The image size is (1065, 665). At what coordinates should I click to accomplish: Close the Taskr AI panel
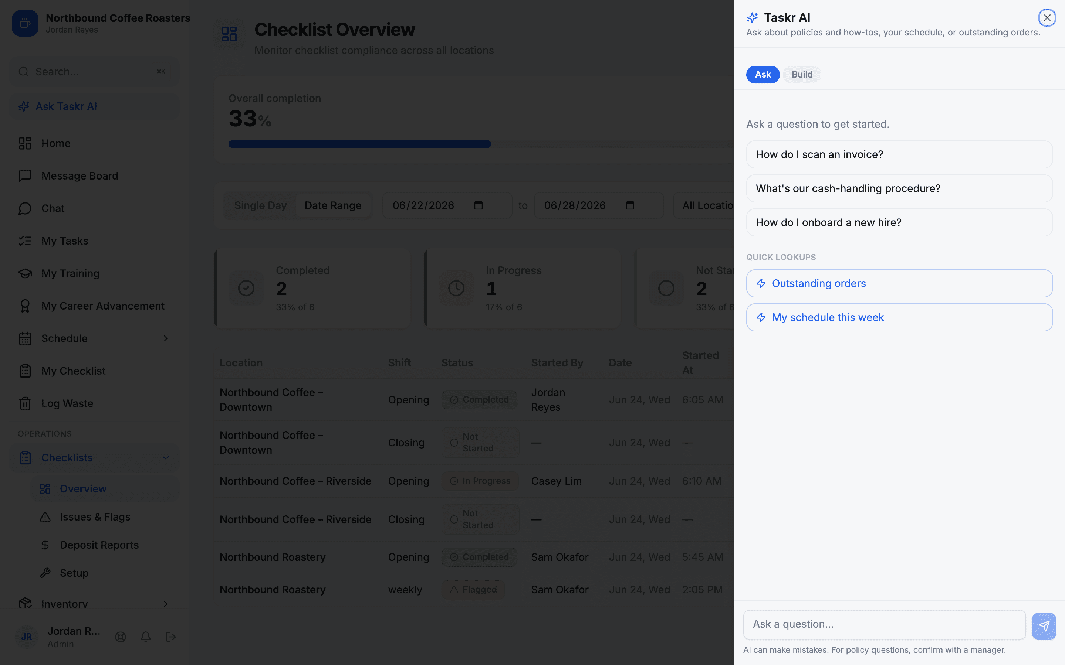(x=1047, y=18)
